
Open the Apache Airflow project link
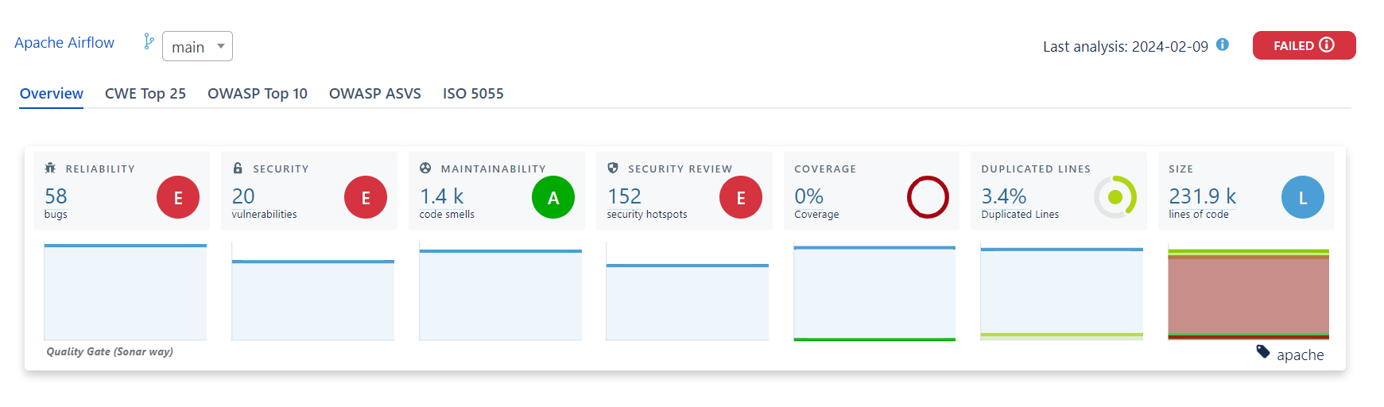click(x=64, y=43)
